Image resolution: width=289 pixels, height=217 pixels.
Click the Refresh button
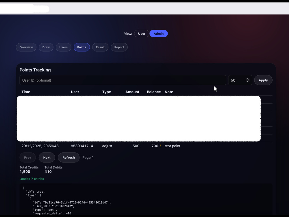click(68, 158)
